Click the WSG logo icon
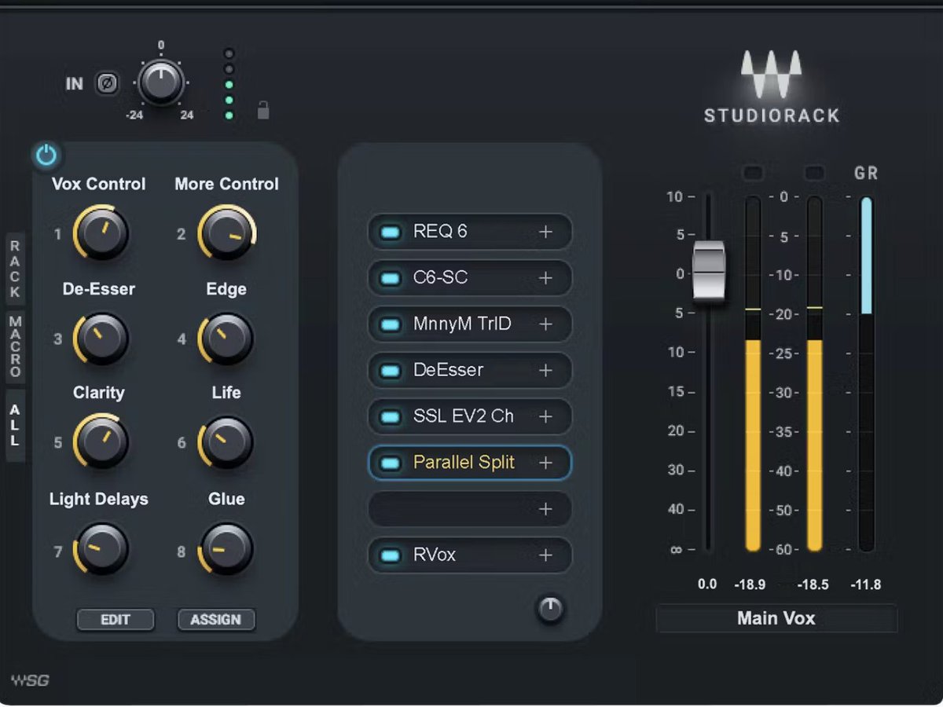943x707 pixels. point(30,680)
